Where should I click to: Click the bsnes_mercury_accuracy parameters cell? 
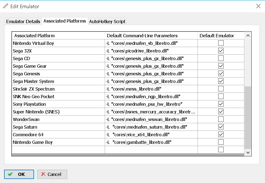point(151,112)
